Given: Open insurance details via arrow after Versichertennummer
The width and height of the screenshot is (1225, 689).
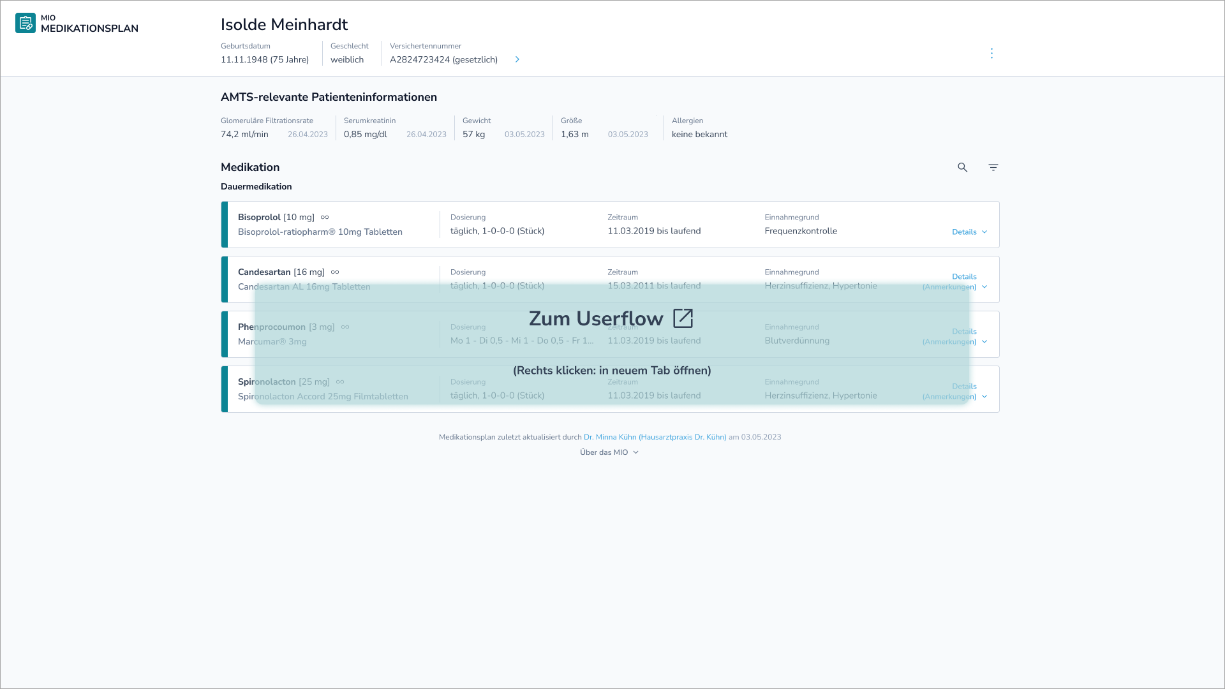Looking at the screenshot, I should [x=517, y=59].
